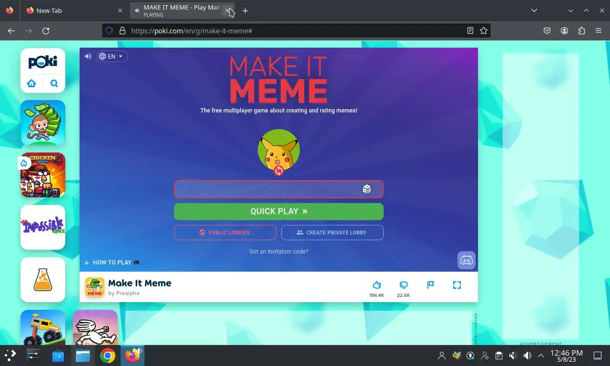Launch the Discover store from taskbar

click(x=58, y=355)
